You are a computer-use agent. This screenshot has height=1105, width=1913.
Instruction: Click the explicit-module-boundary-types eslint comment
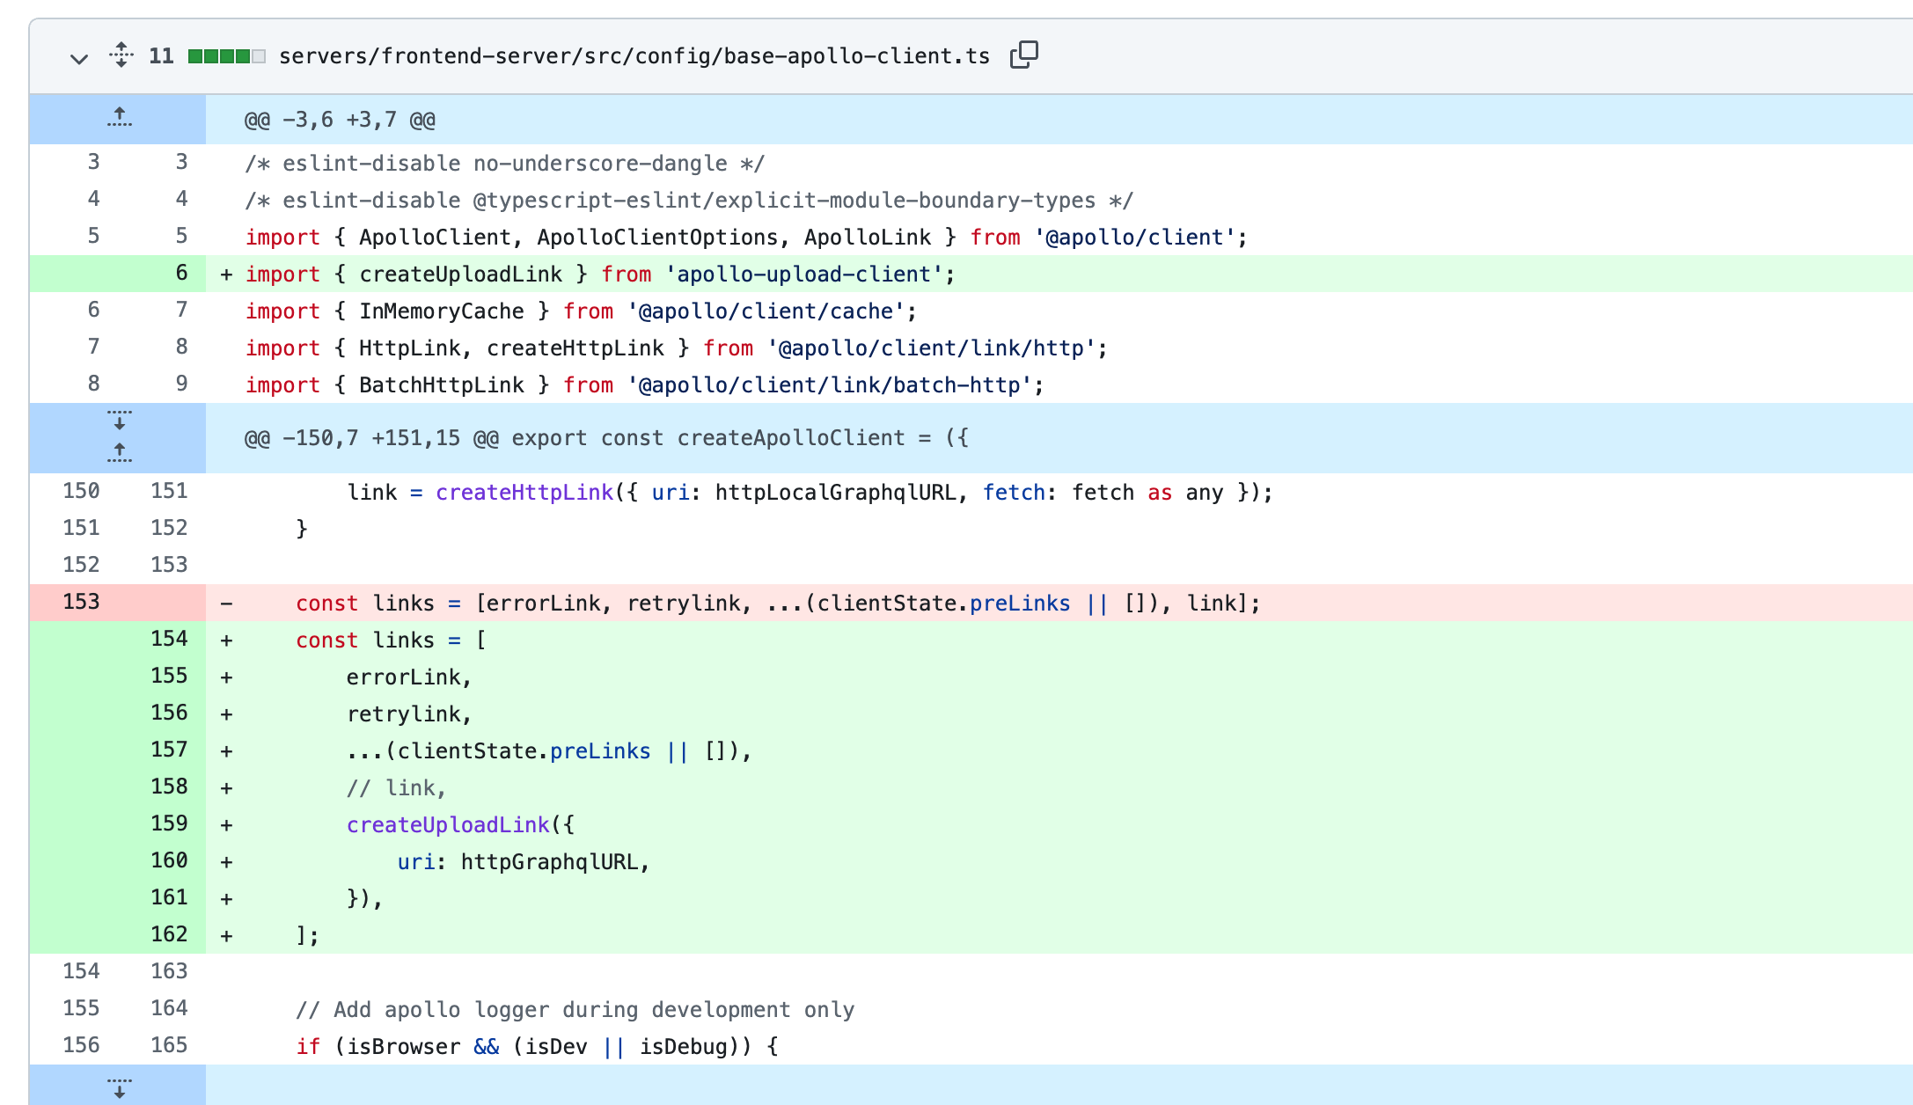click(689, 201)
